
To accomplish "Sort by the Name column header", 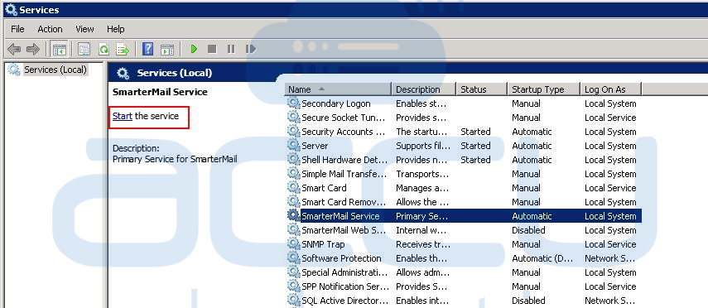I will click(x=338, y=89).
